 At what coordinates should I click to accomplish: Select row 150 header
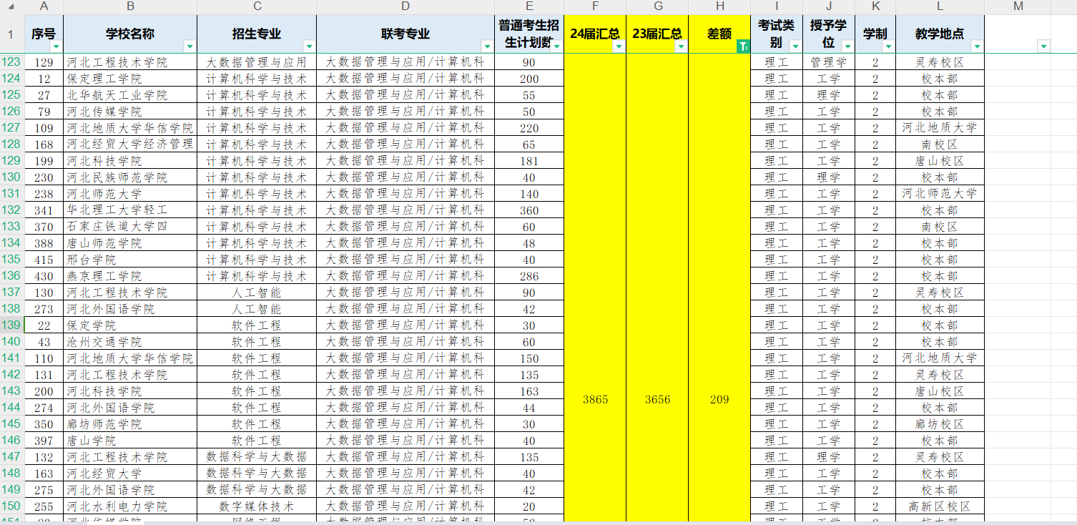click(x=11, y=506)
